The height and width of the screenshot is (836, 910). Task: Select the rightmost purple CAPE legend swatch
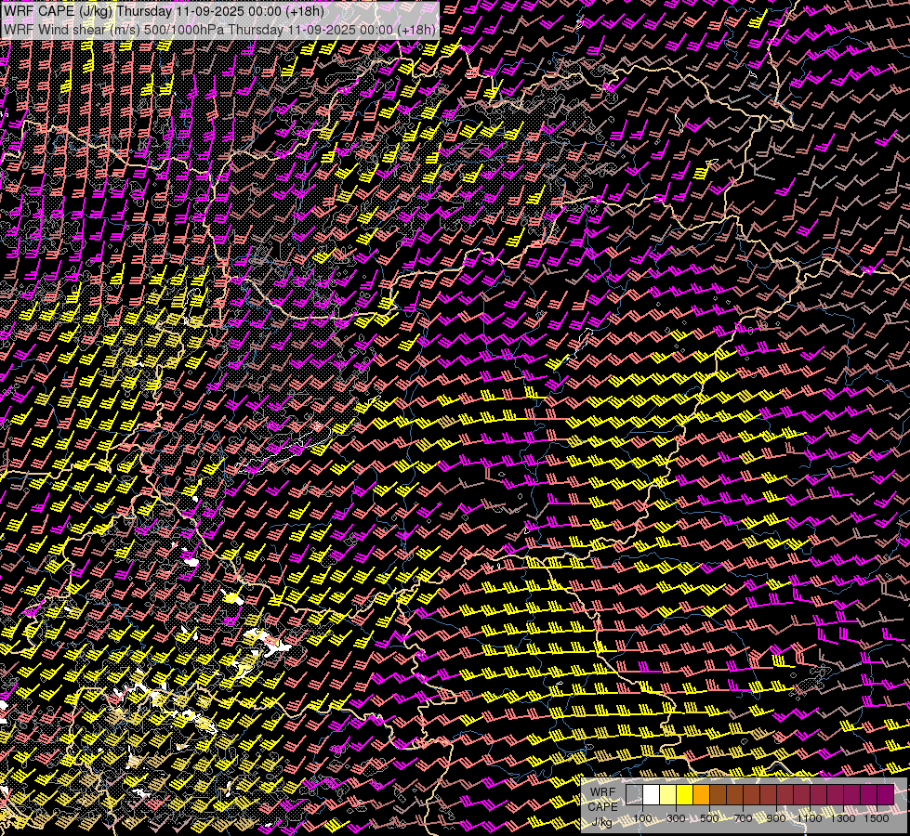click(x=885, y=795)
